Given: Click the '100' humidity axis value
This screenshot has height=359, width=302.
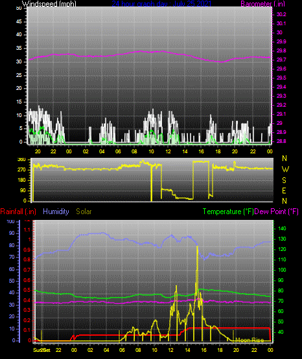Looking at the screenshot, I should point(11,221).
